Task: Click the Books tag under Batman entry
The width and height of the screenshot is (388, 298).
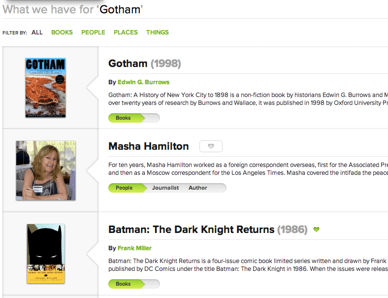Action: pyautogui.click(x=123, y=284)
